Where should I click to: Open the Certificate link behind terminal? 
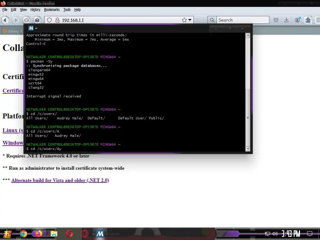[x=13, y=90]
